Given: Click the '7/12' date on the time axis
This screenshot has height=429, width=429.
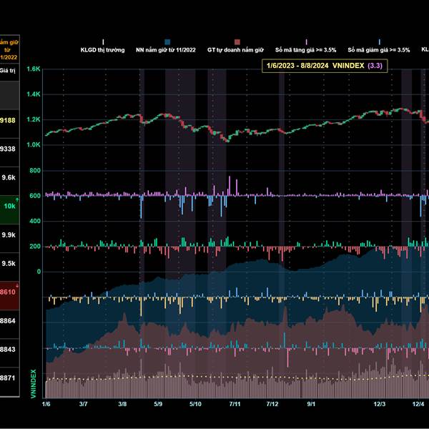Looking at the screenshot, I should 272,404.
